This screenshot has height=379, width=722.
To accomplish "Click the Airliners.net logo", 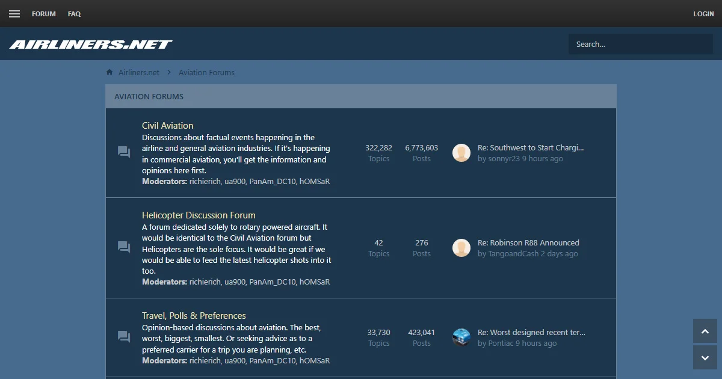I will tap(91, 44).
